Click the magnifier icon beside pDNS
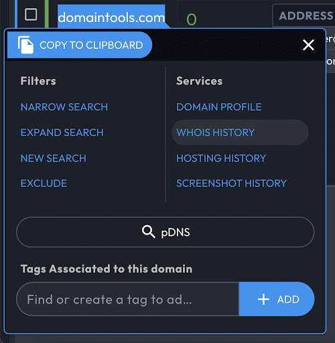The width and height of the screenshot is (335, 343). click(149, 232)
